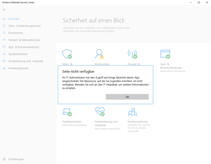Click the laptop icon beside Gerätesicherheit in sidebar
The image size is (211, 164).
[4, 54]
